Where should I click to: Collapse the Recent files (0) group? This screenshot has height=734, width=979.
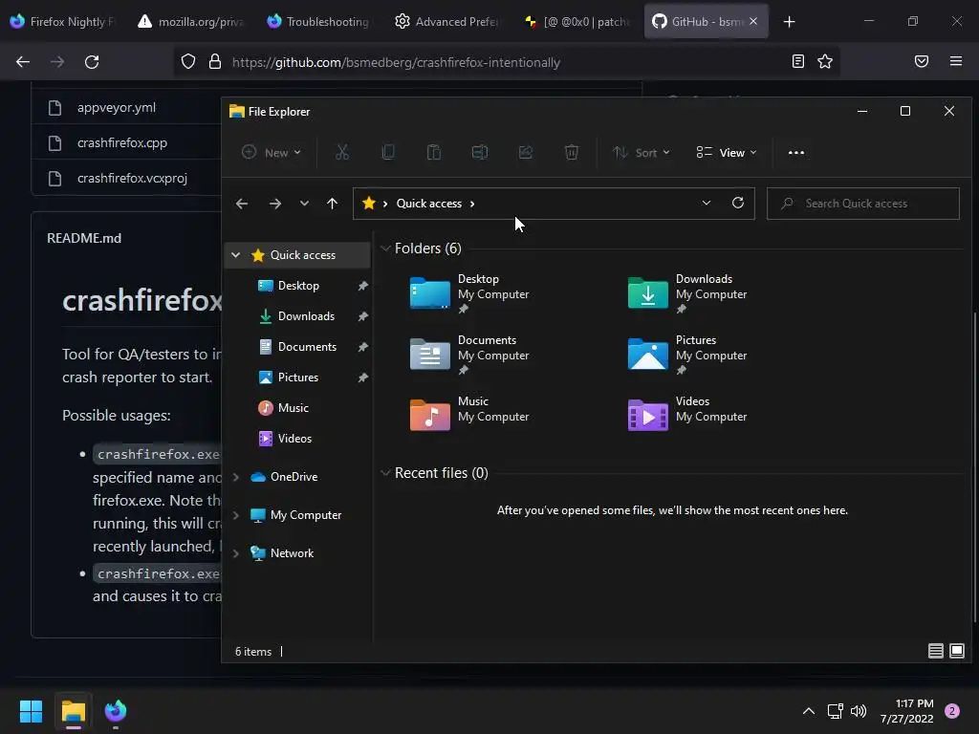pos(384,473)
